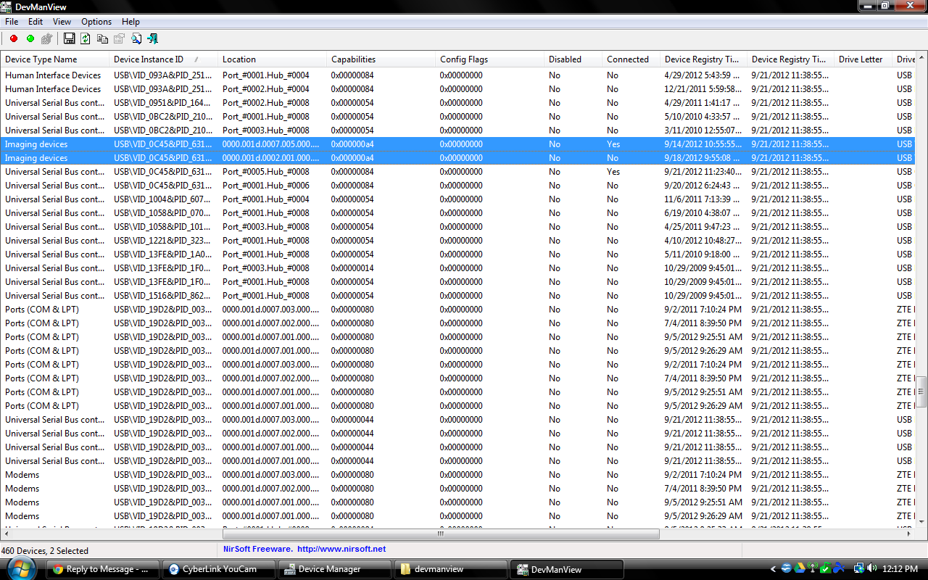The width and height of the screenshot is (928, 580).
Task: Switch to the CyberLink YouCam taskbar button
Action: click(218, 569)
